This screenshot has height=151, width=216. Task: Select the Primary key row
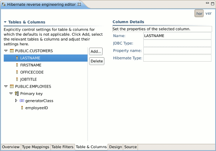pos(46,94)
